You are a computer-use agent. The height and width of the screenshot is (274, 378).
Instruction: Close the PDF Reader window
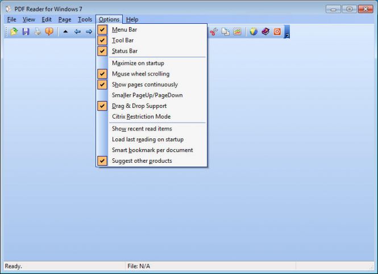pyautogui.click(x=365, y=9)
